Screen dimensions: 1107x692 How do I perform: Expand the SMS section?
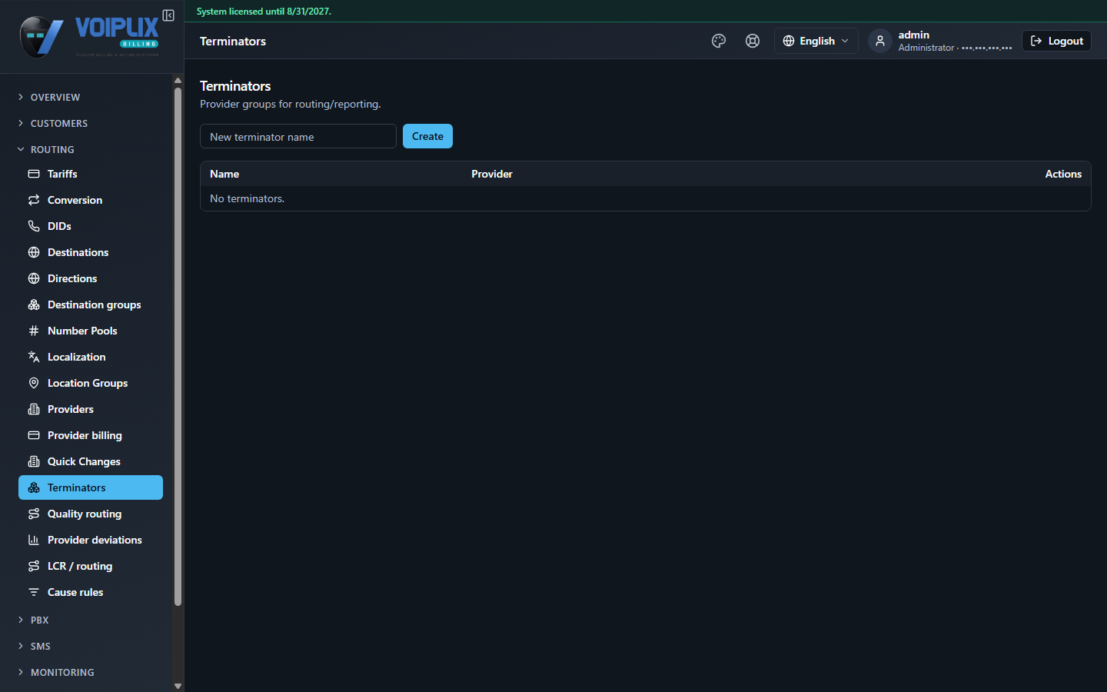(x=40, y=646)
